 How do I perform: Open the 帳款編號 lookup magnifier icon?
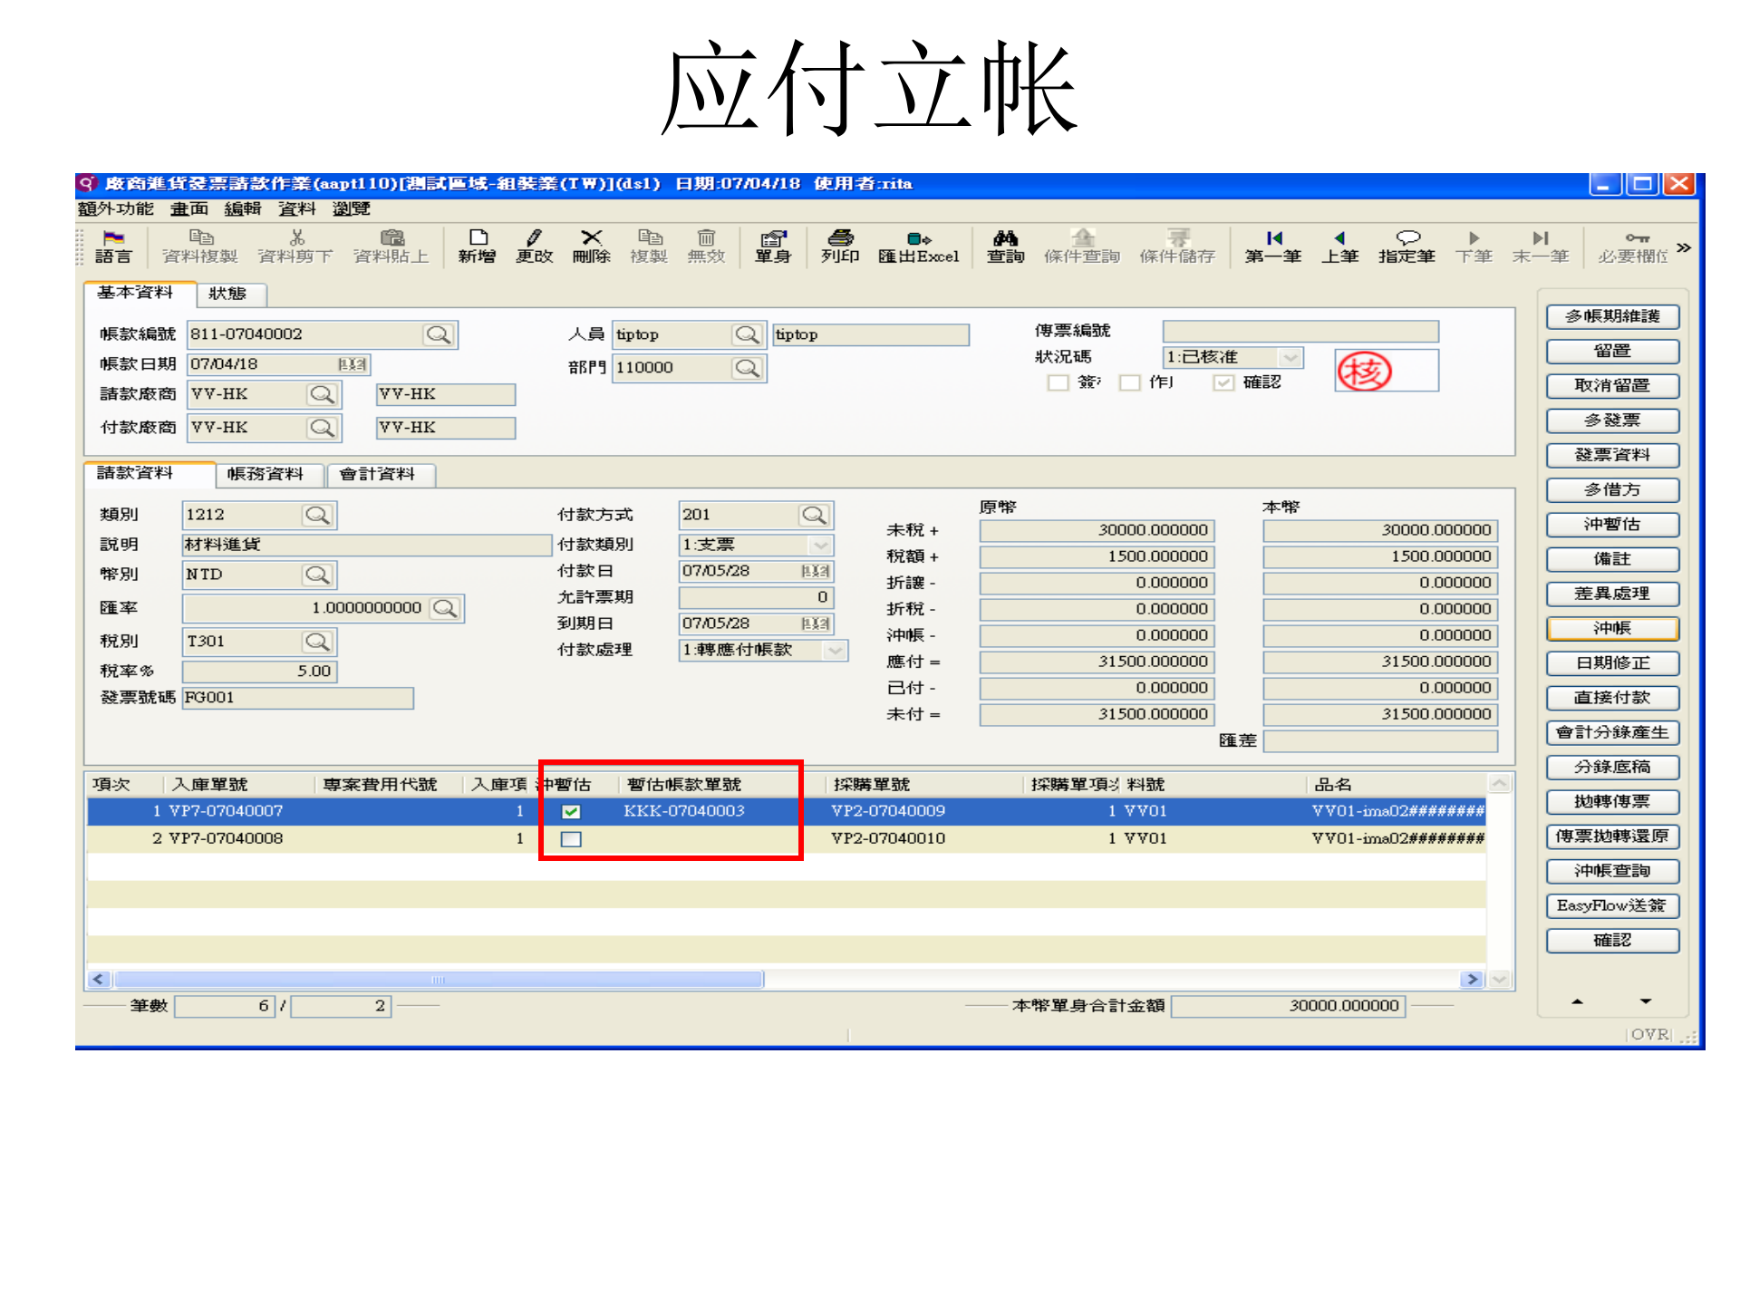439,333
